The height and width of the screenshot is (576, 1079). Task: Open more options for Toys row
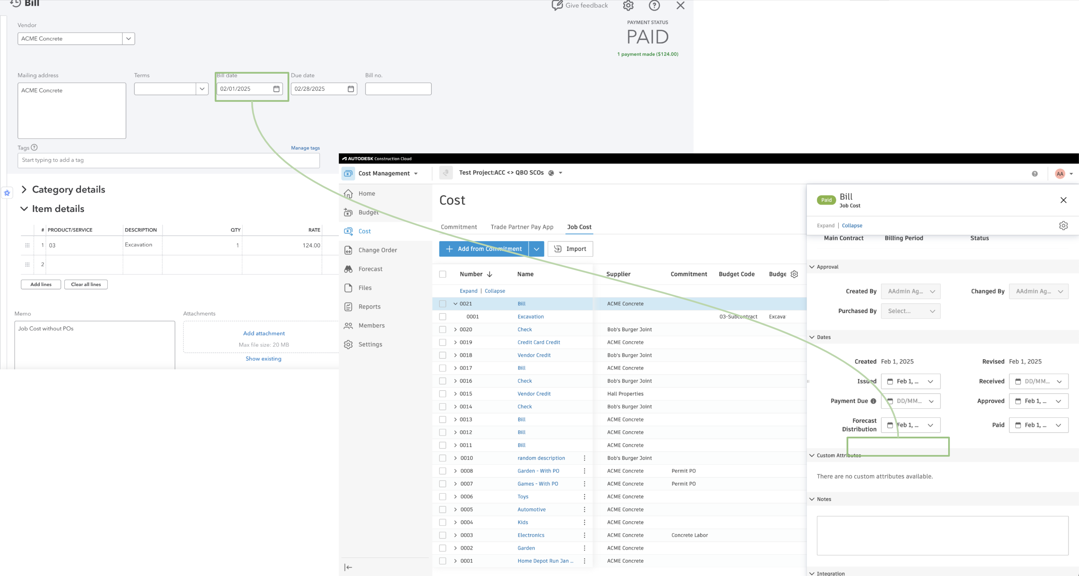pyautogui.click(x=584, y=496)
